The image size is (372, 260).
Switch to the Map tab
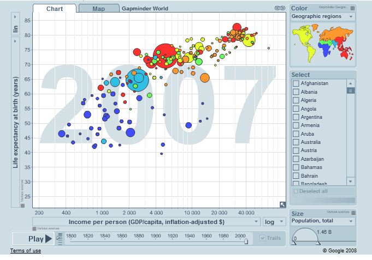[98, 9]
